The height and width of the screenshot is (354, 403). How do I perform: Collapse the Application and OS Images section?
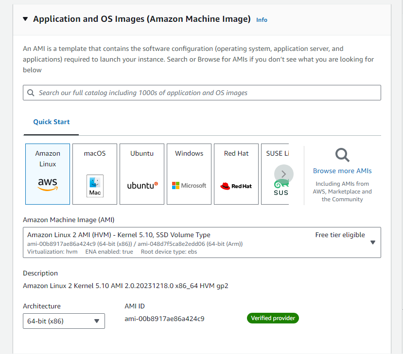coord(25,19)
